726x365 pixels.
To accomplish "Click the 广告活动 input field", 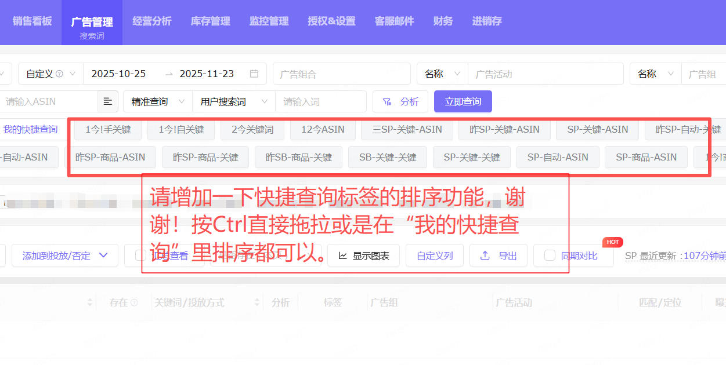I will (546, 74).
